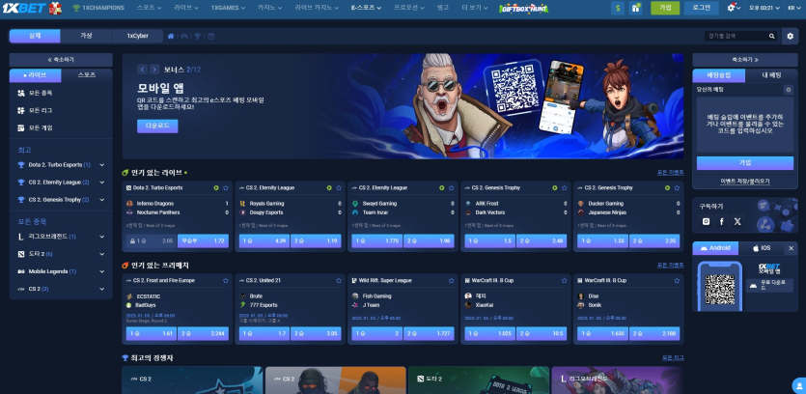Favorite the Wild Rift Super League match

coord(450,280)
